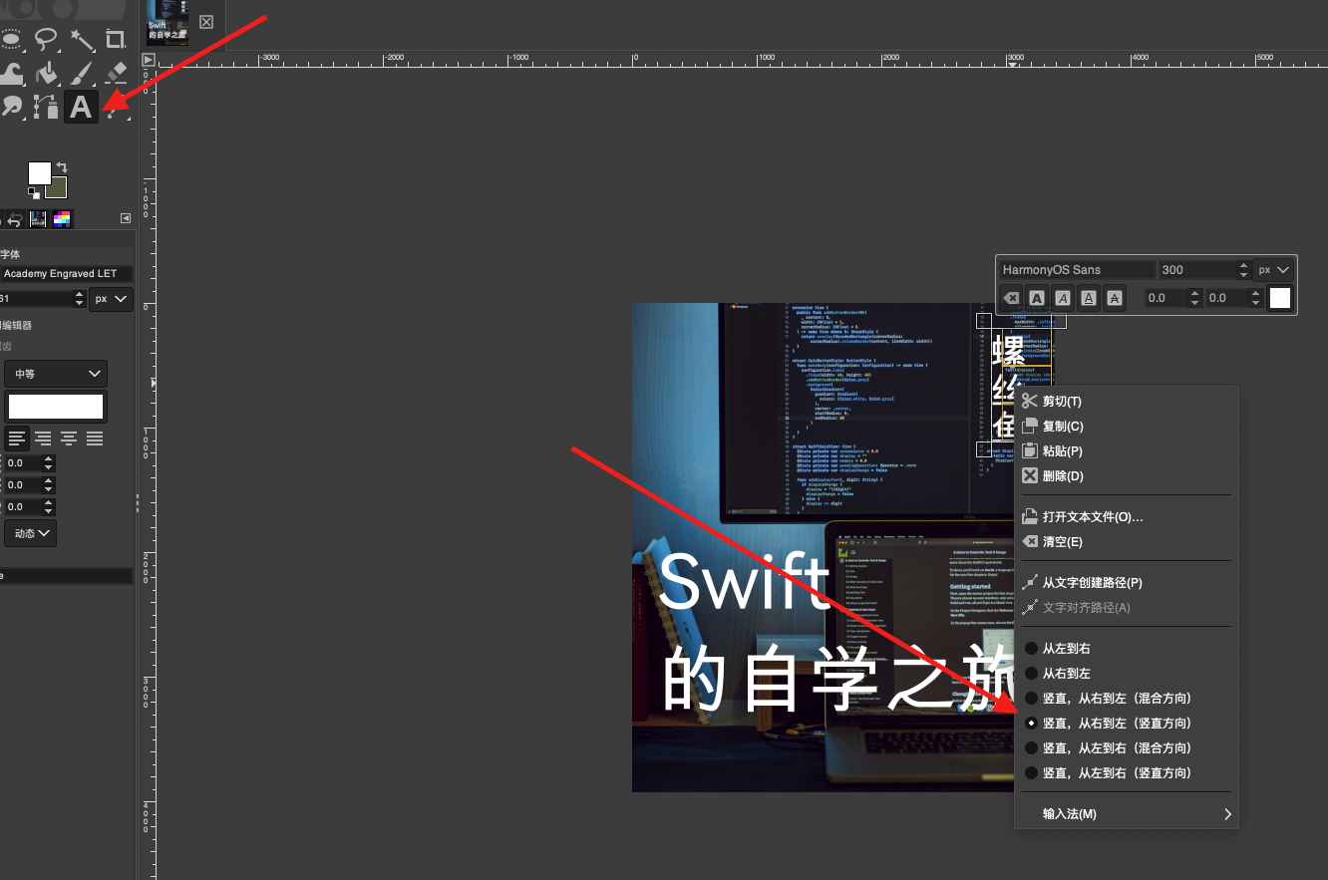Select 从左到右 text direction
The image size is (1328, 880).
coord(1127,648)
